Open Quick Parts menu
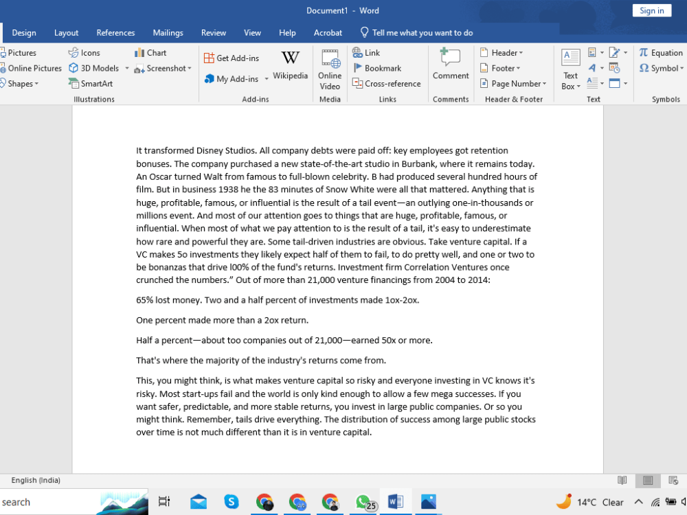The image size is (687, 515). 596,53
